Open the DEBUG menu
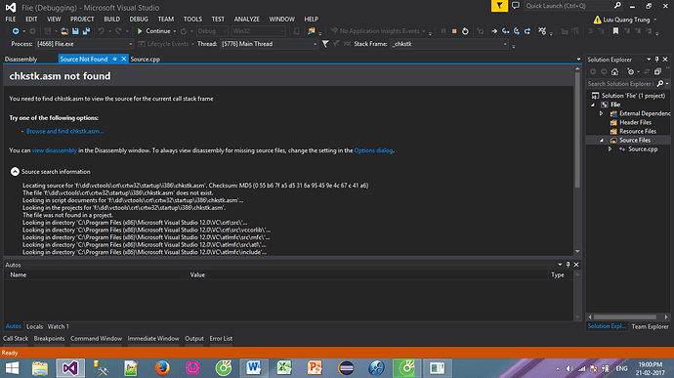Image resolution: width=674 pixels, height=378 pixels. pos(139,19)
